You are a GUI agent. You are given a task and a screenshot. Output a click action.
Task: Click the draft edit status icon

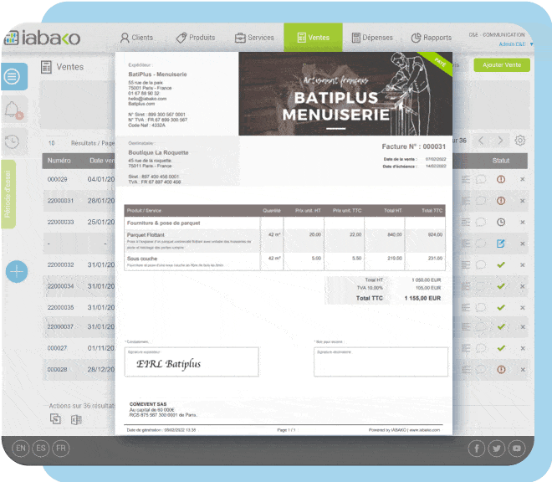coord(501,244)
